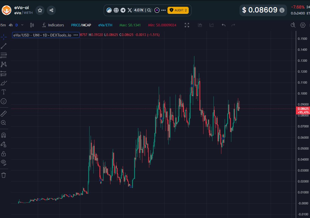Image resolution: width=310 pixels, height=218 pixels.
Task: Open the emoji sticker tool
Action: [4, 101]
